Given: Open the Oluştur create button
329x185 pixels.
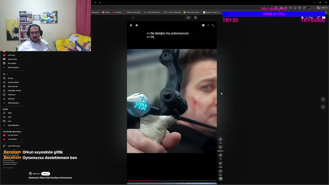Looking at the screenshot, I should click(309, 17).
